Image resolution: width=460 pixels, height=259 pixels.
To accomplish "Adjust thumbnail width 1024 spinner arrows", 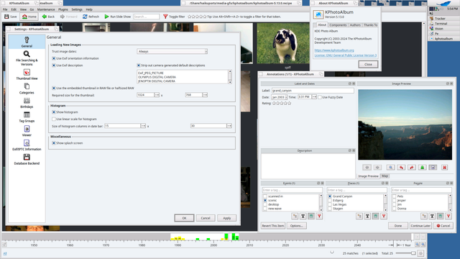I will 157,95.
